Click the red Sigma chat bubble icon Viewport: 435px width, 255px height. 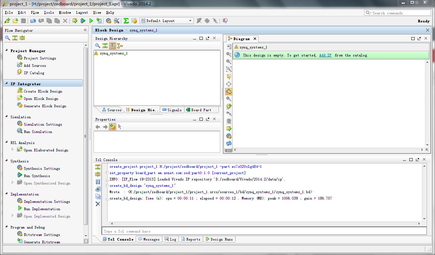click(225, 21)
